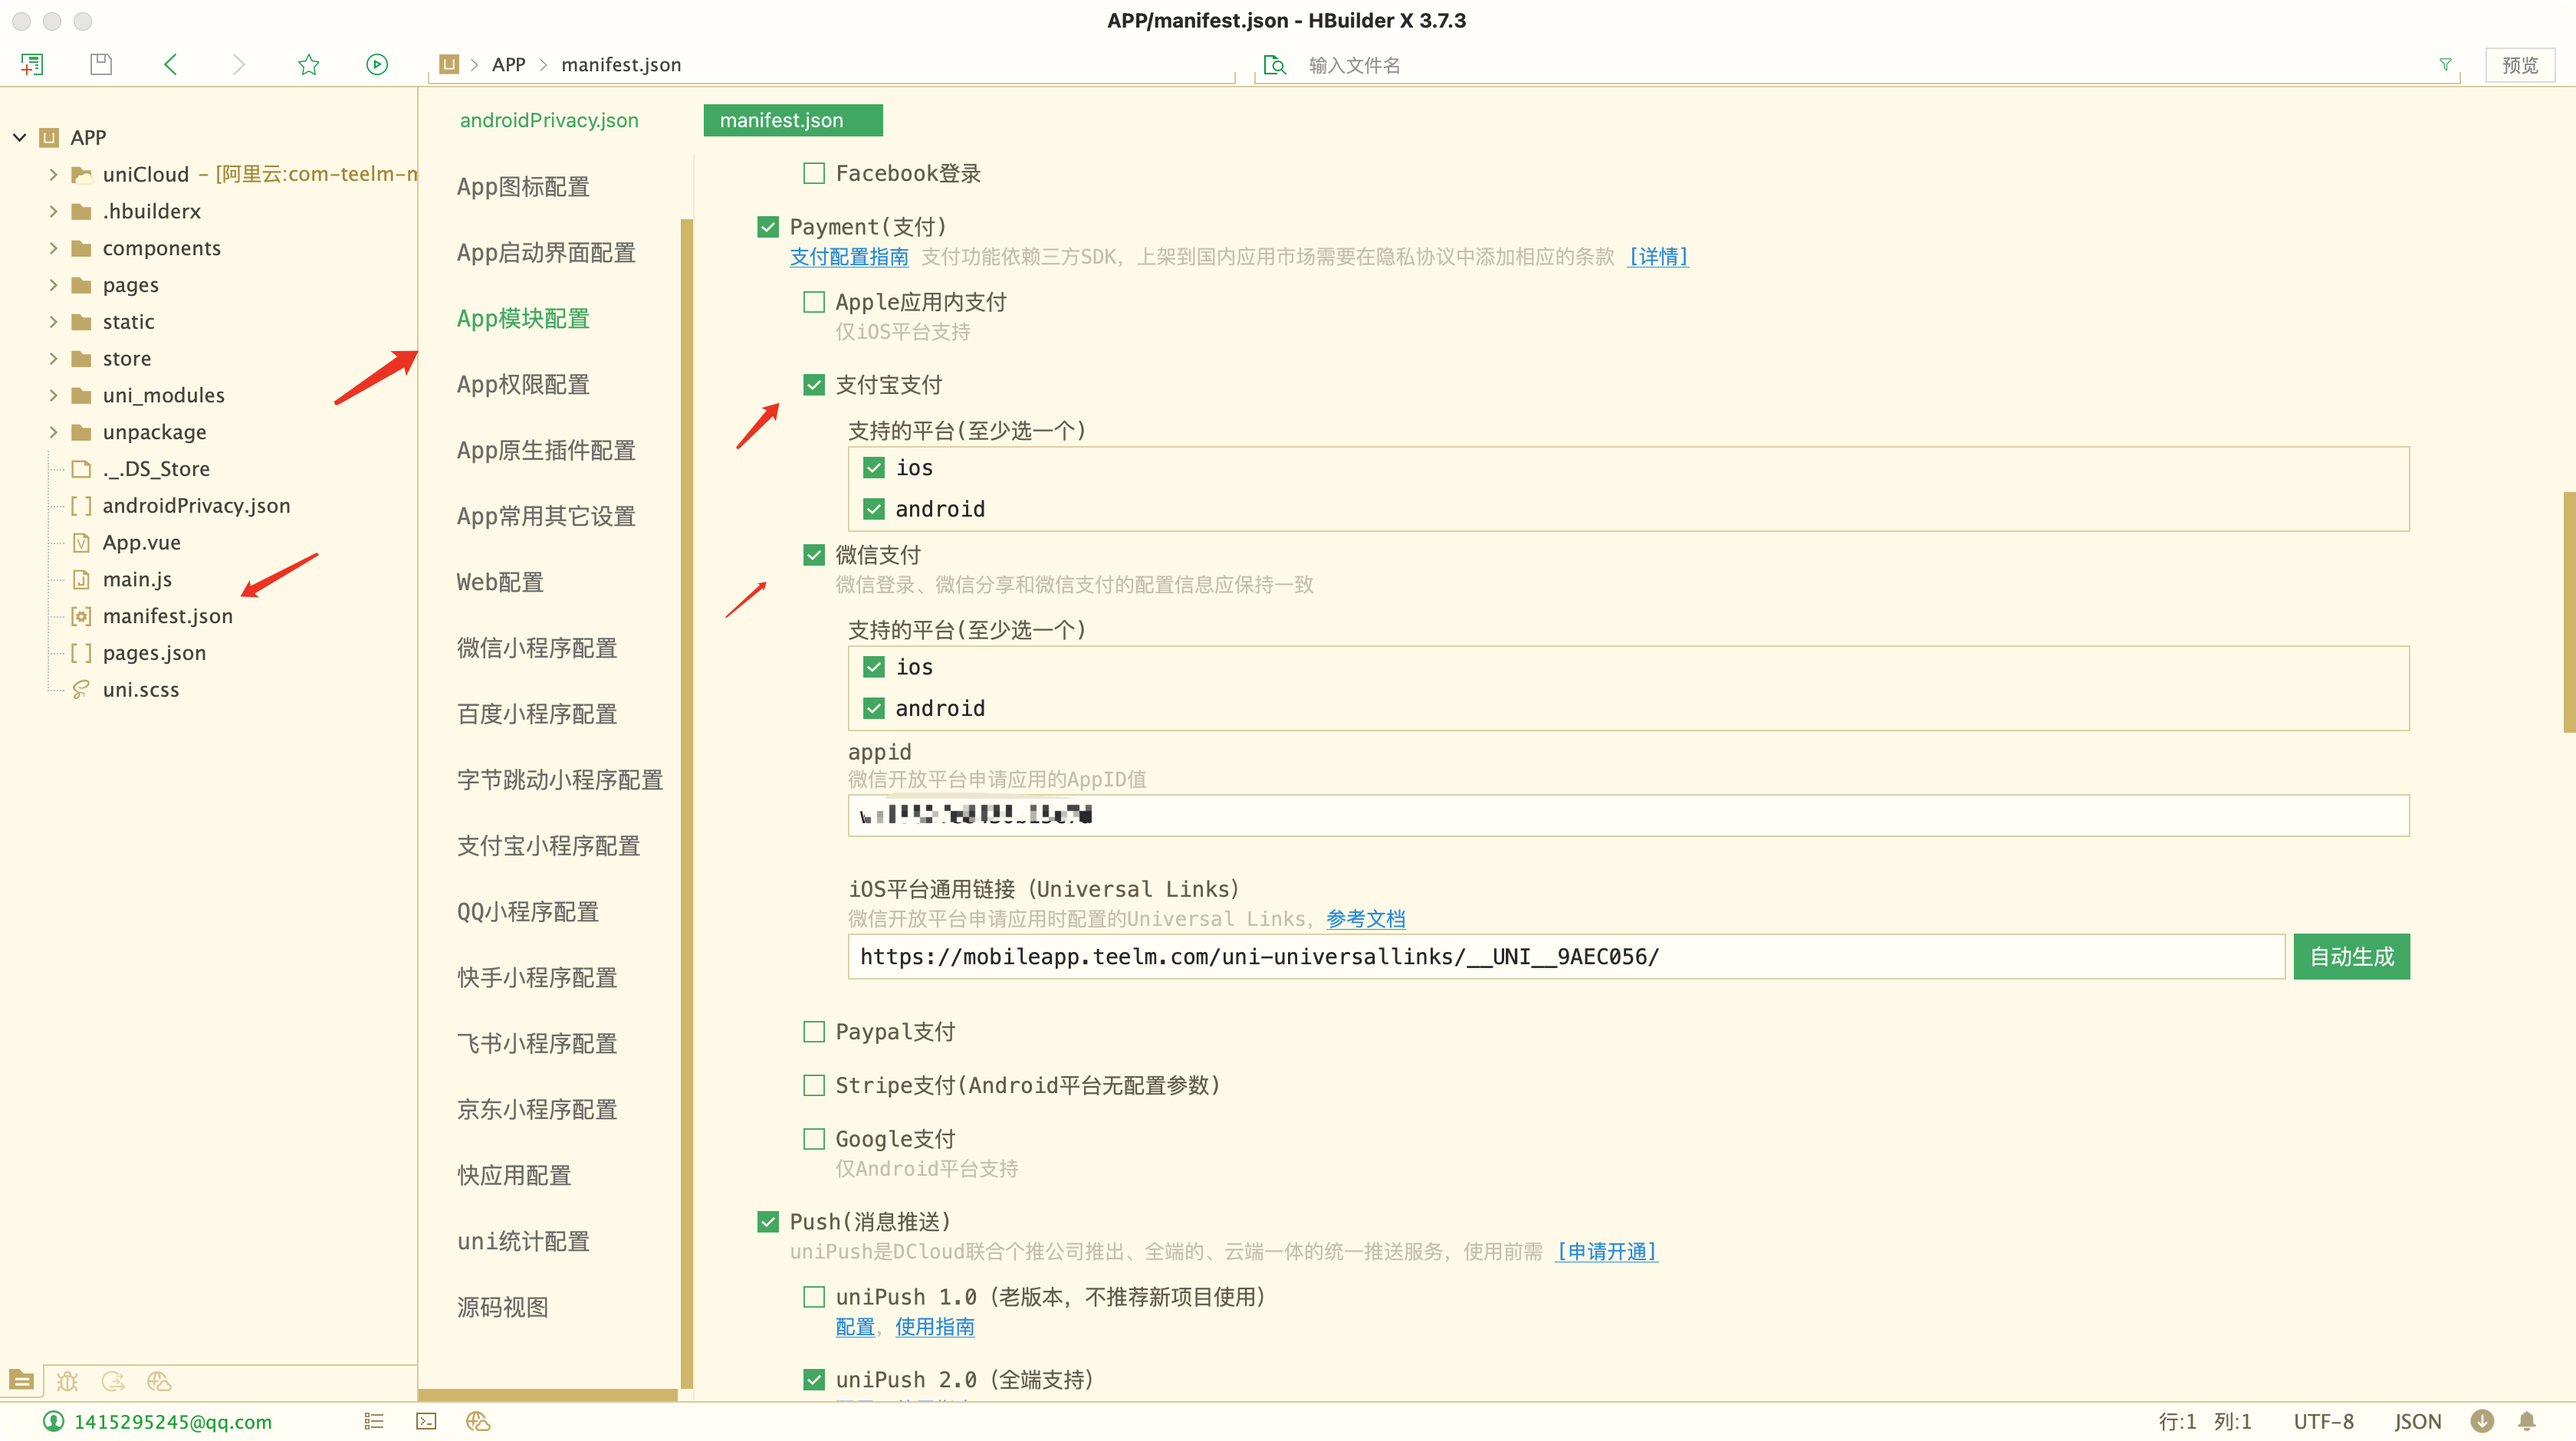The image size is (2576, 1441).
Task: Open the notifications bell icon
Action: coord(2527,1421)
